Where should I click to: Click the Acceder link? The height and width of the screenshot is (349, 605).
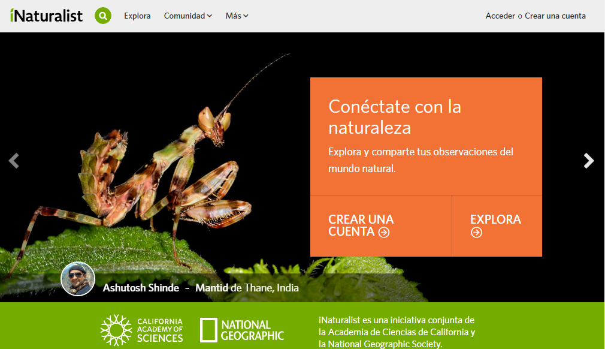(500, 16)
